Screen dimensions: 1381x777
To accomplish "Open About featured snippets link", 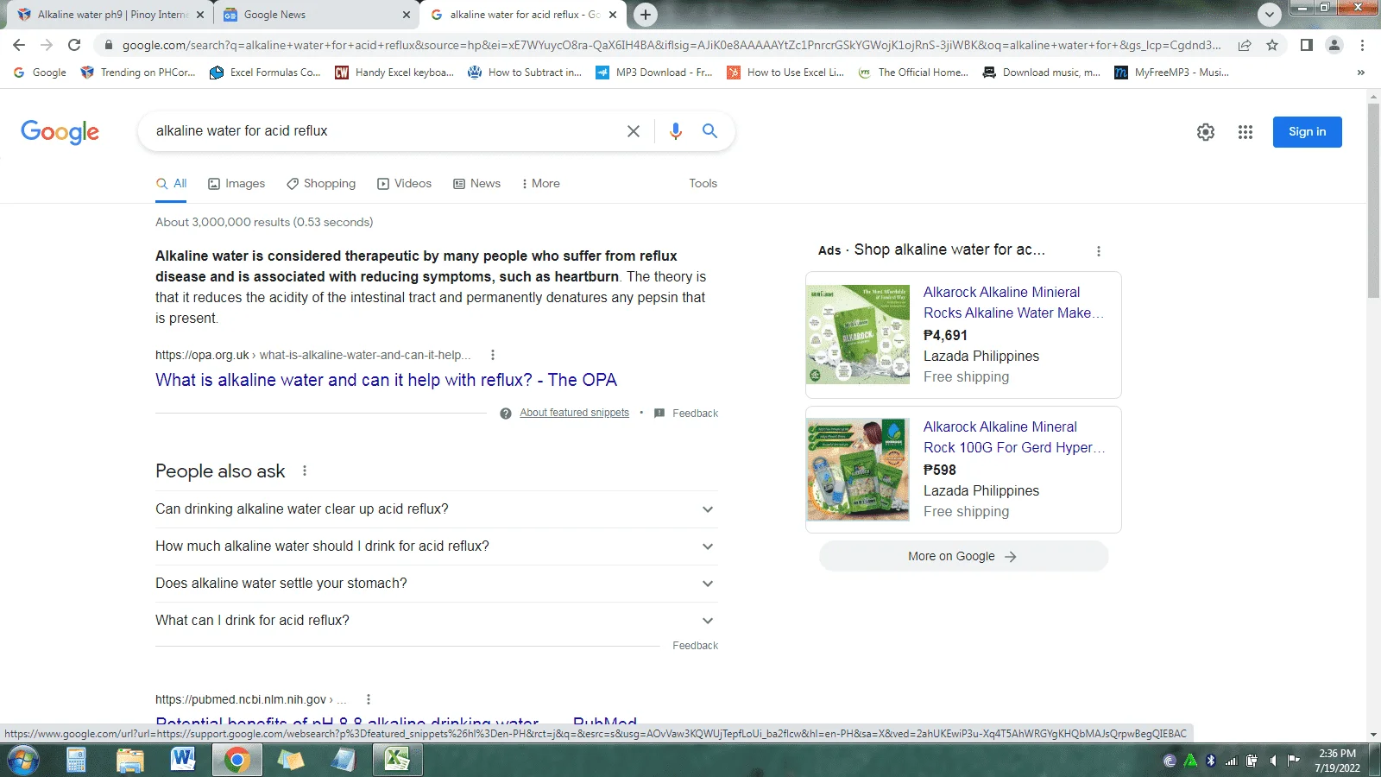I will click(574, 414).
